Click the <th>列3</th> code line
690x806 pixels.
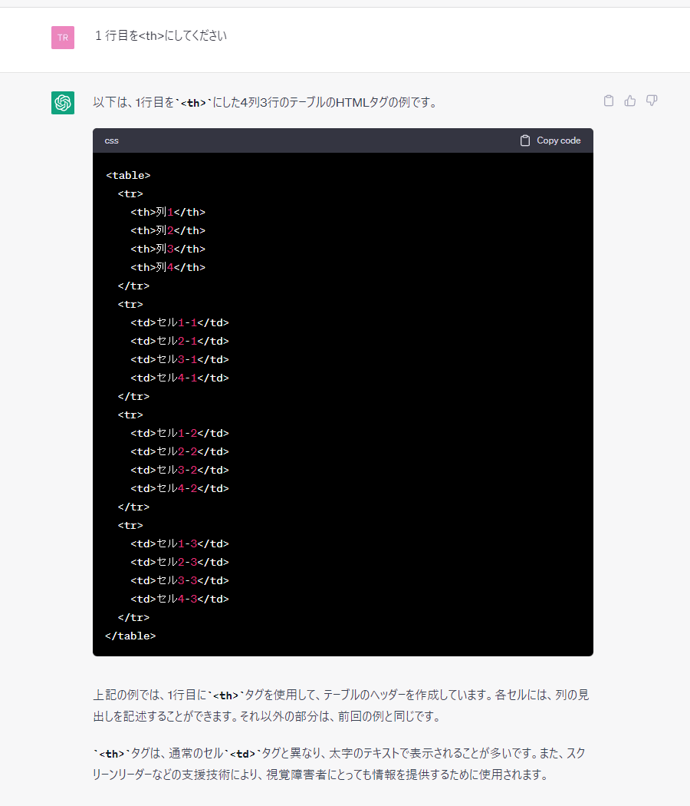click(x=168, y=249)
